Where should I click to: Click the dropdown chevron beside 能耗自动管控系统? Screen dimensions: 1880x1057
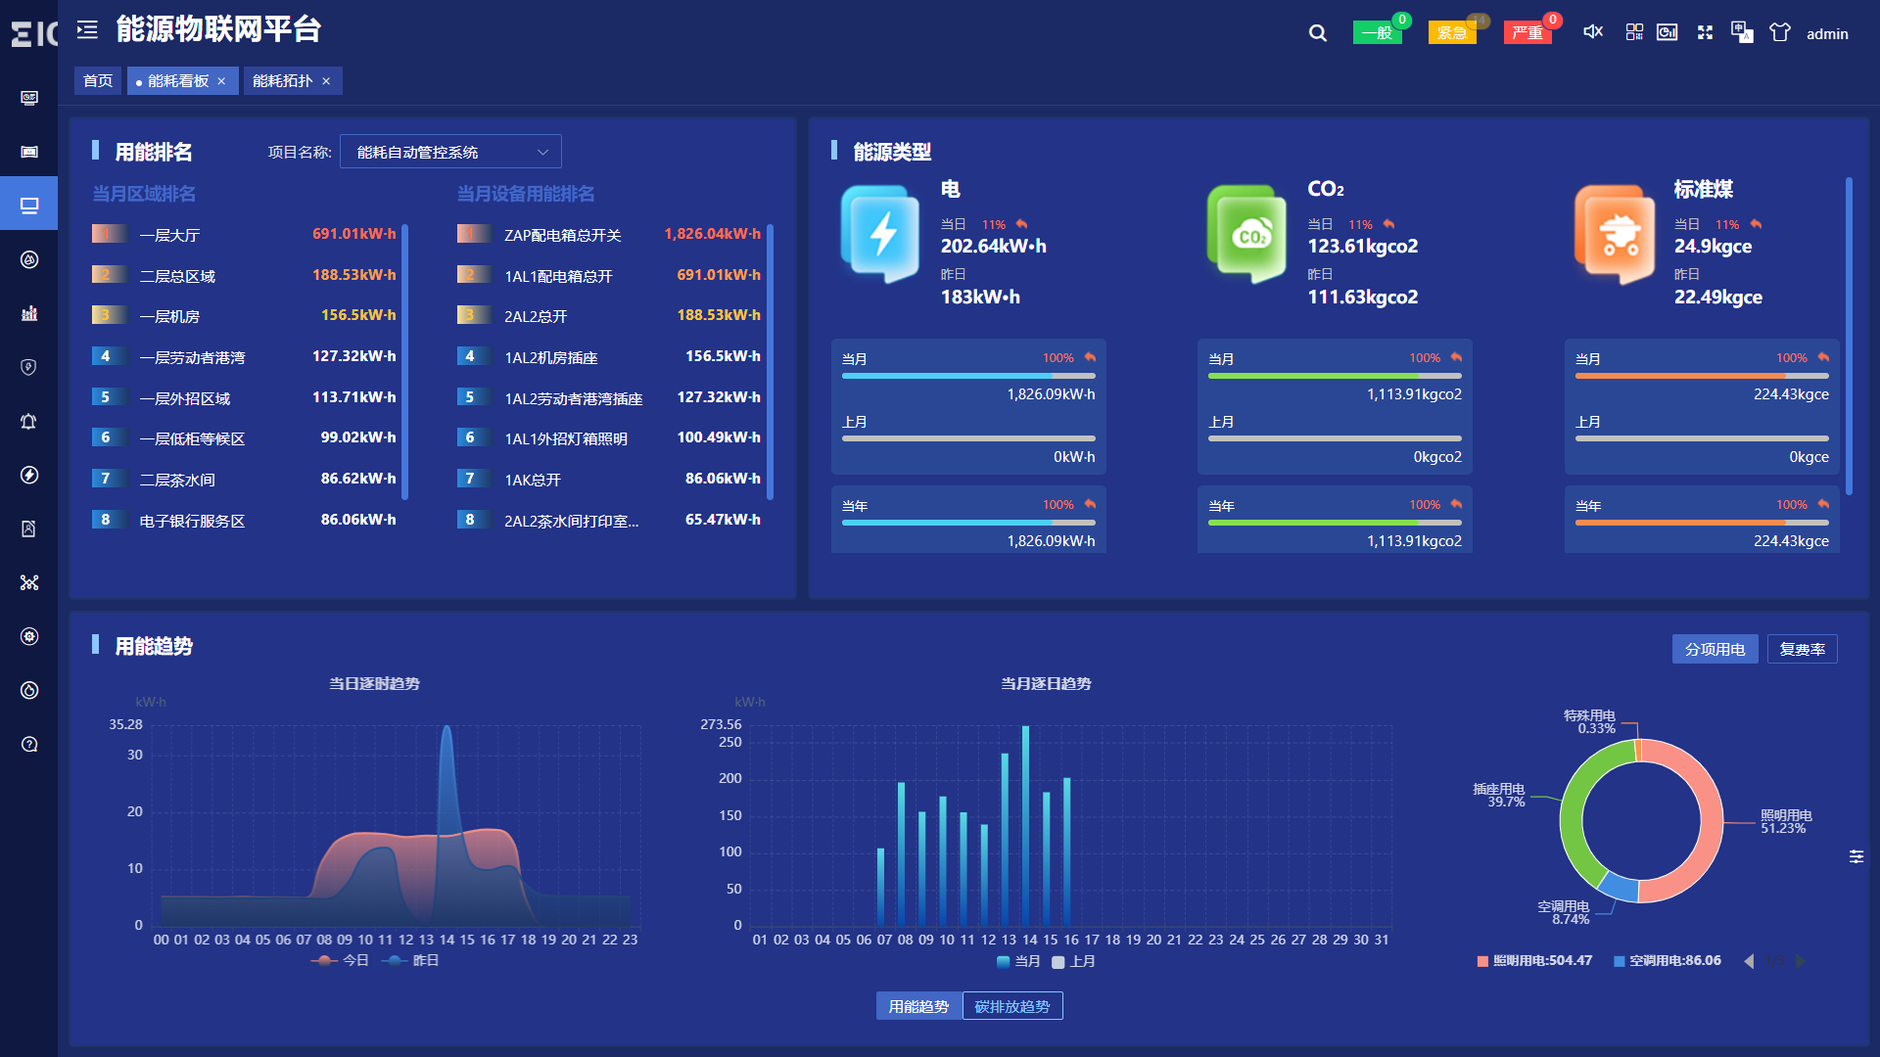(542, 152)
